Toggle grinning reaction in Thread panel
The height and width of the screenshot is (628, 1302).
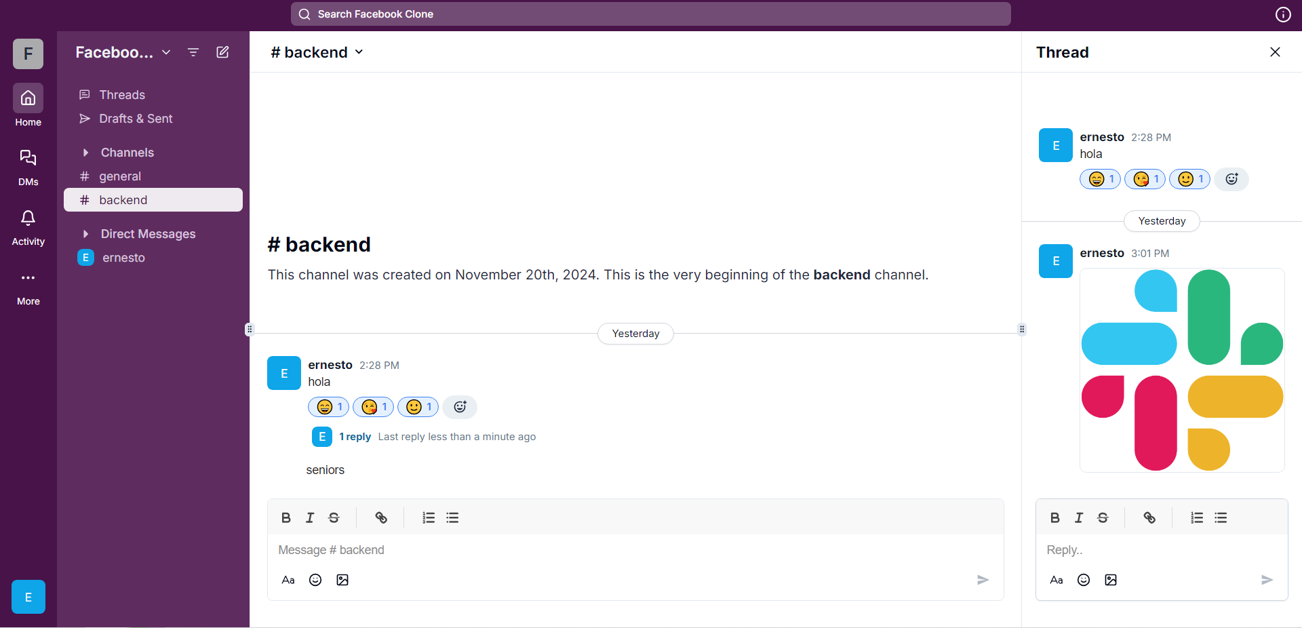pos(1101,179)
